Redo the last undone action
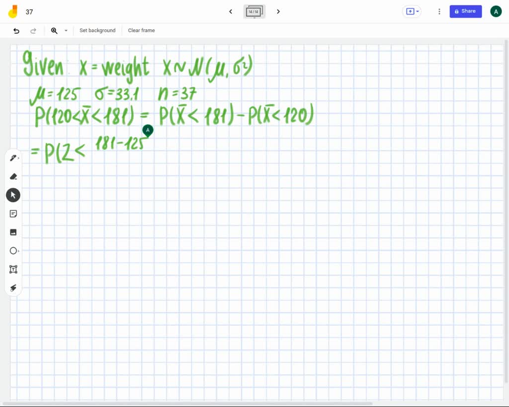The width and height of the screenshot is (509, 407). [x=33, y=31]
